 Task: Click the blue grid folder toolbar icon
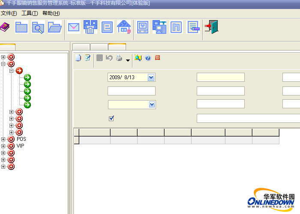coord(21,27)
